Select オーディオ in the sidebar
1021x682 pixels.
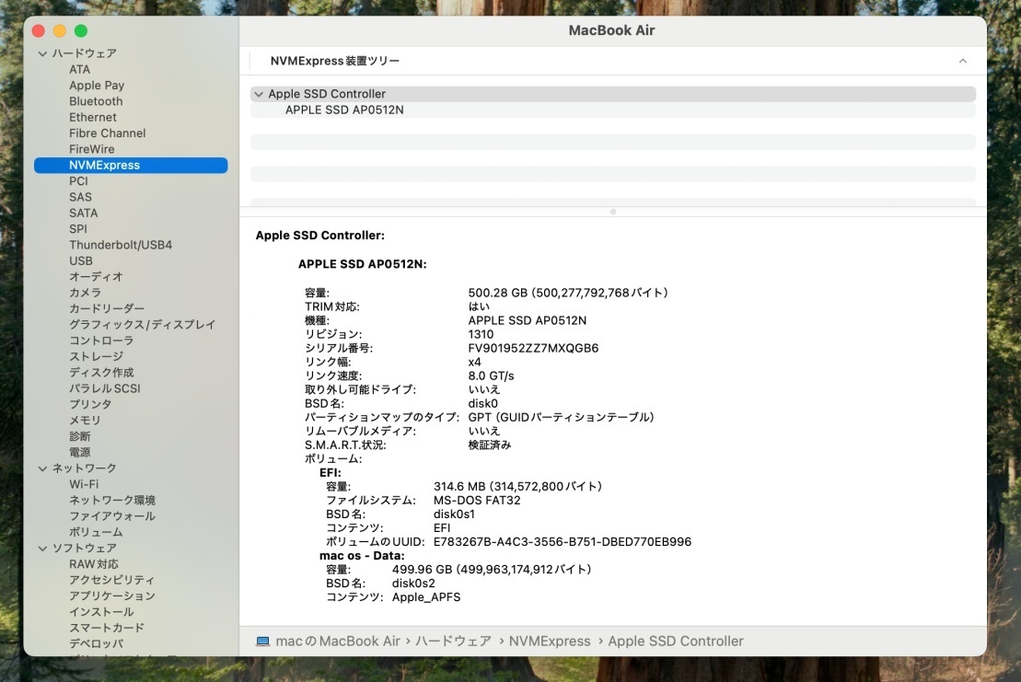96,277
